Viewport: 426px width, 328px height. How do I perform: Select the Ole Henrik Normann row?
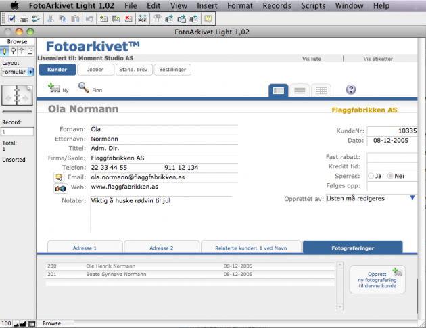coord(190,266)
